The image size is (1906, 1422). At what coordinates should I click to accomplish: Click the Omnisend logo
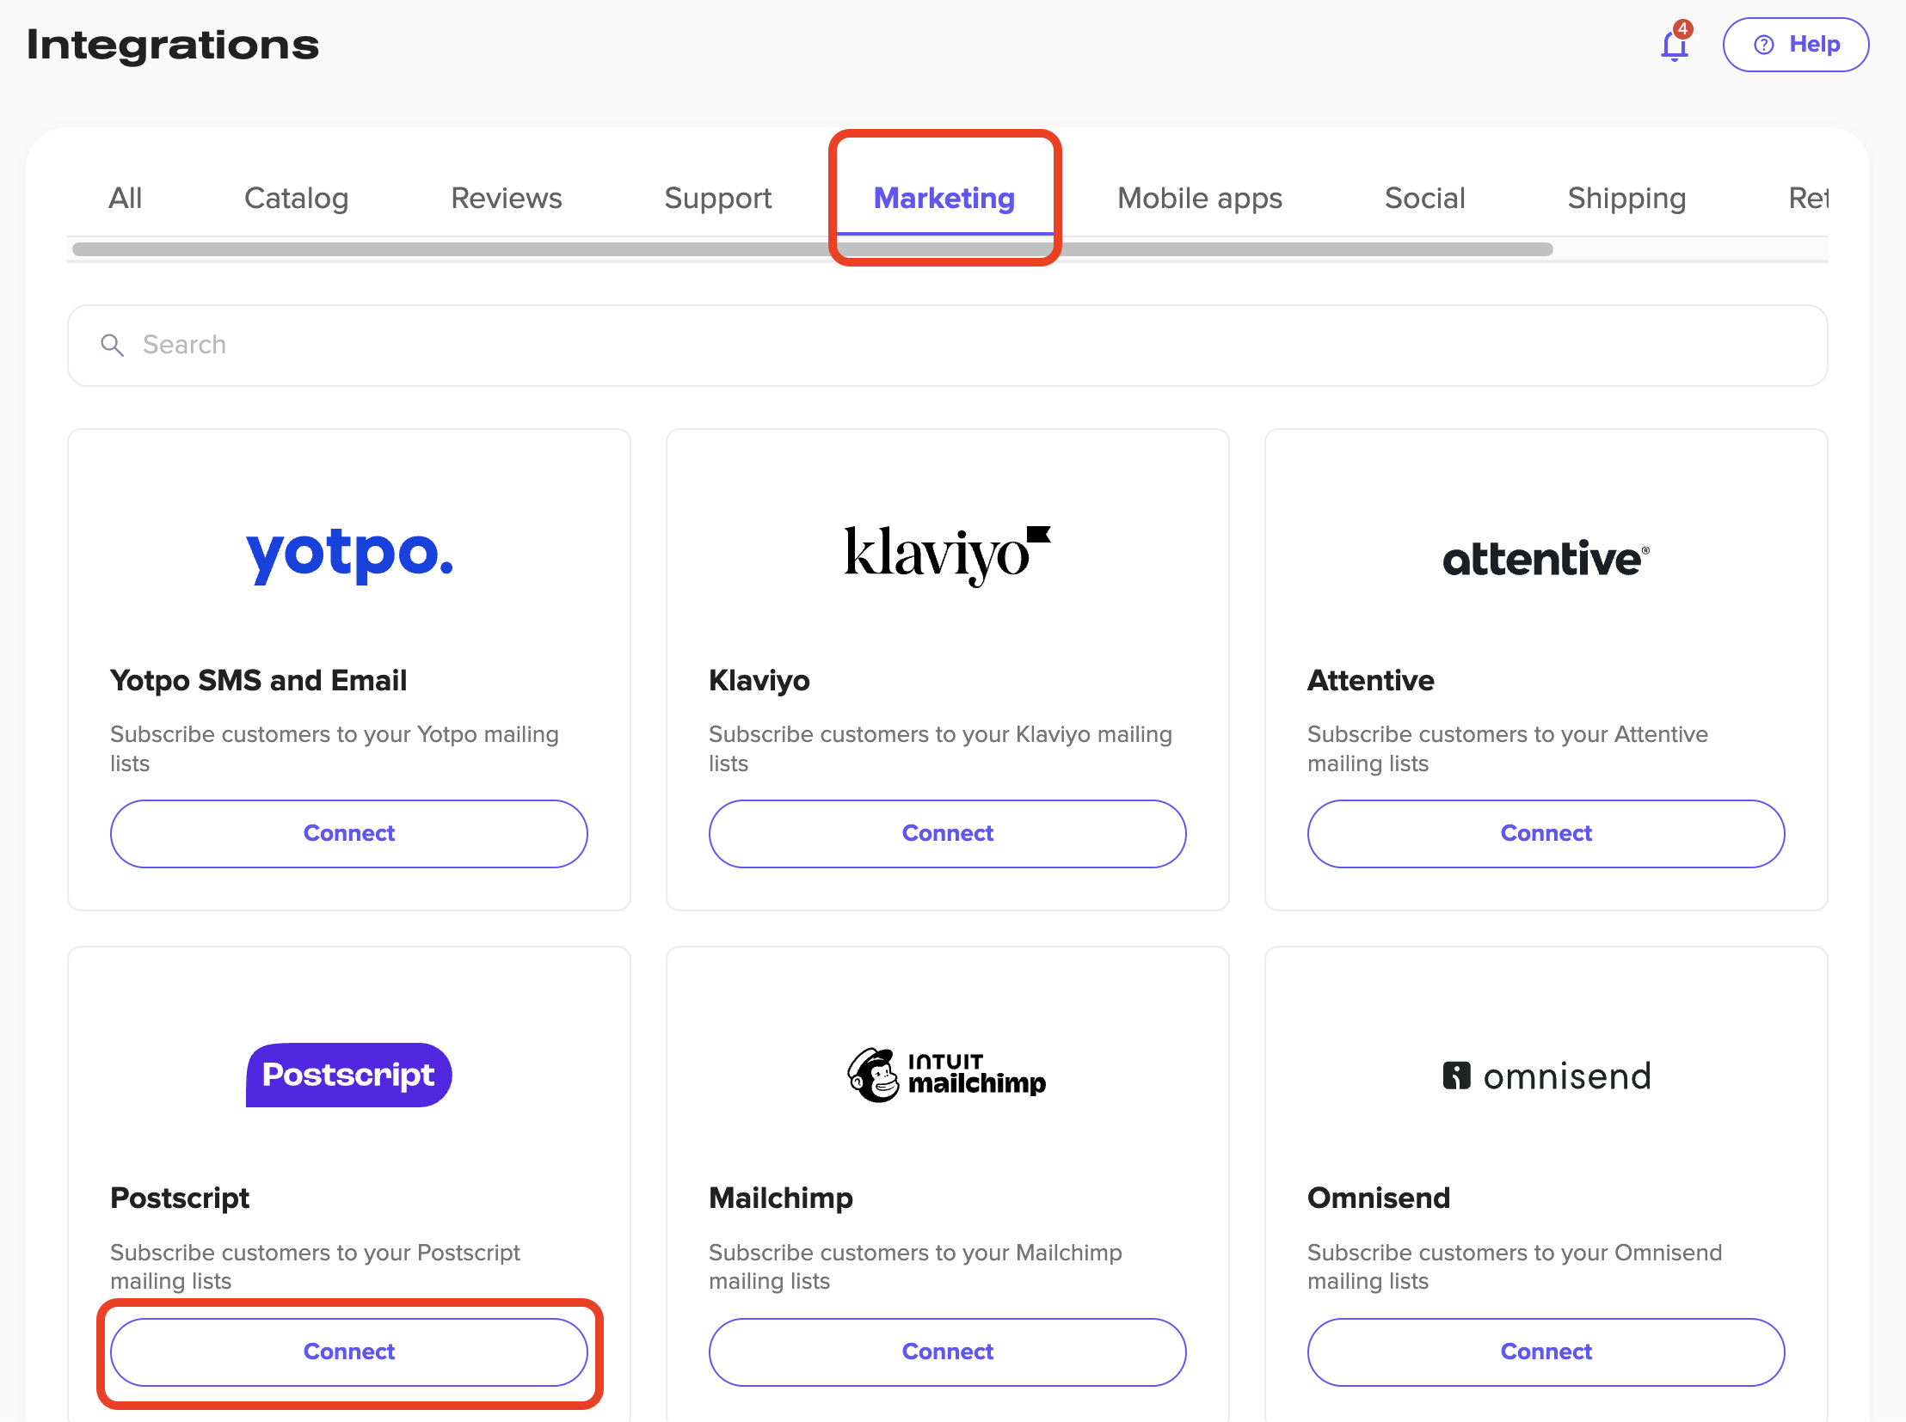(x=1545, y=1076)
